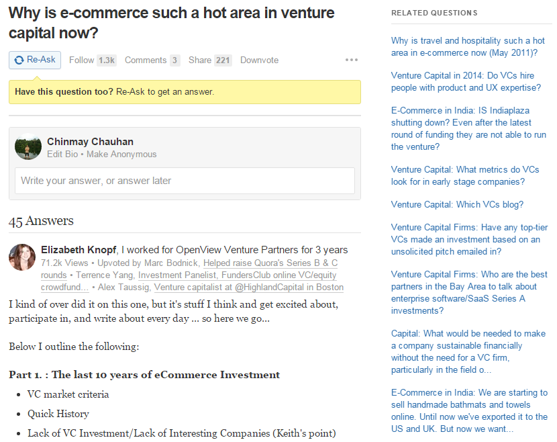Viewport: 557px width, 442px height.
Task: Open handmade bathmats and towels question
Action: [x=469, y=410]
